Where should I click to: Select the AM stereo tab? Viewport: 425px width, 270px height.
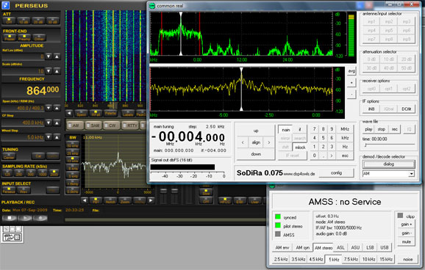[x=324, y=248]
